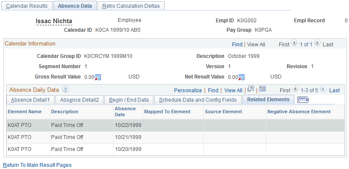The image size is (349, 169).
Task: Open Absence Daily Data help icon
Action: [x=66, y=90]
